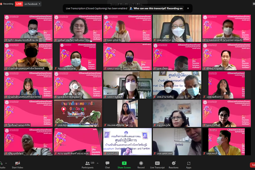The height and width of the screenshot is (170, 255).
Task: Open the Chat panel
Action: [x=108, y=165]
